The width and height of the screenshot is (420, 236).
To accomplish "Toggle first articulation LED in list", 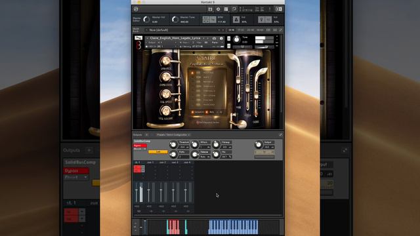I will (192, 73).
